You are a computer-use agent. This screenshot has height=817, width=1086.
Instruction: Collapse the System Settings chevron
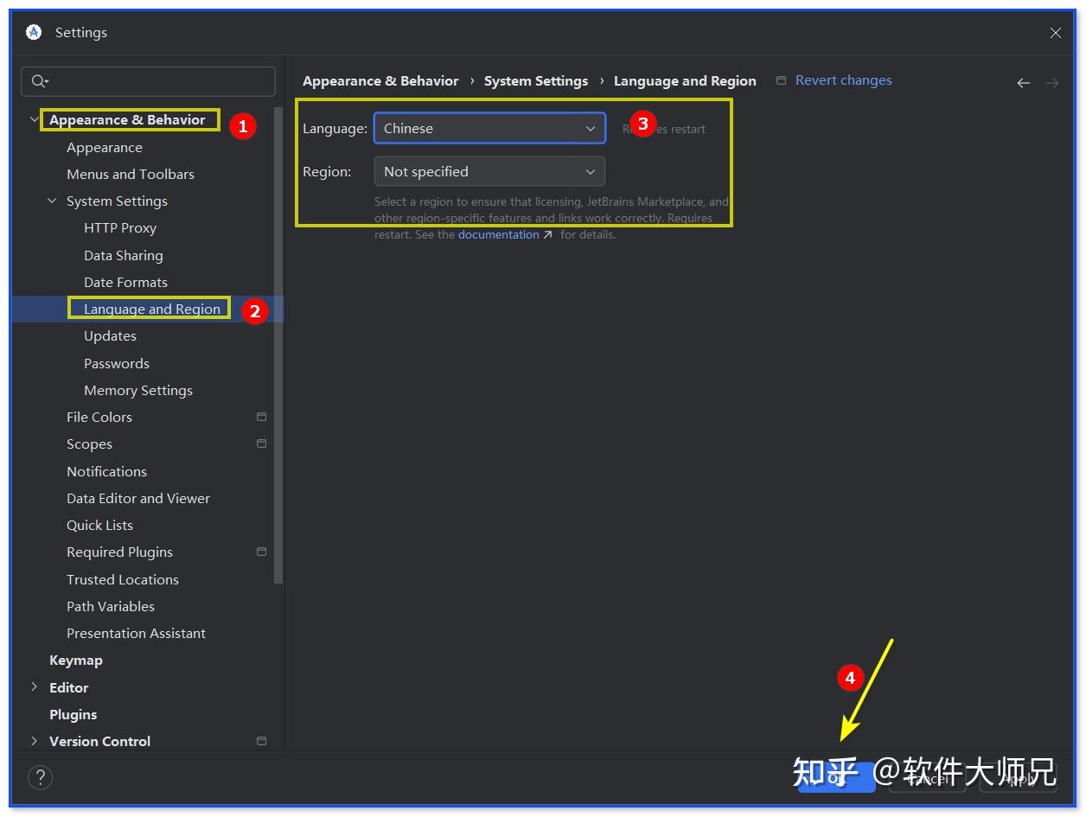[52, 201]
